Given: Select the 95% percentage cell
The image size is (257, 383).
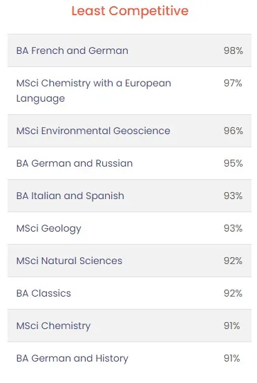Looking at the screenshot, I should 233,163.
